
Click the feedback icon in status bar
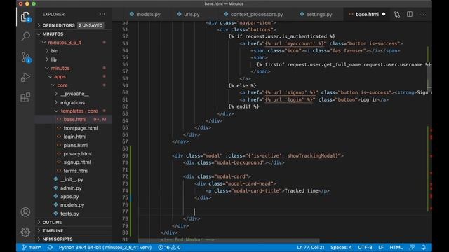(x=412, y=247)
